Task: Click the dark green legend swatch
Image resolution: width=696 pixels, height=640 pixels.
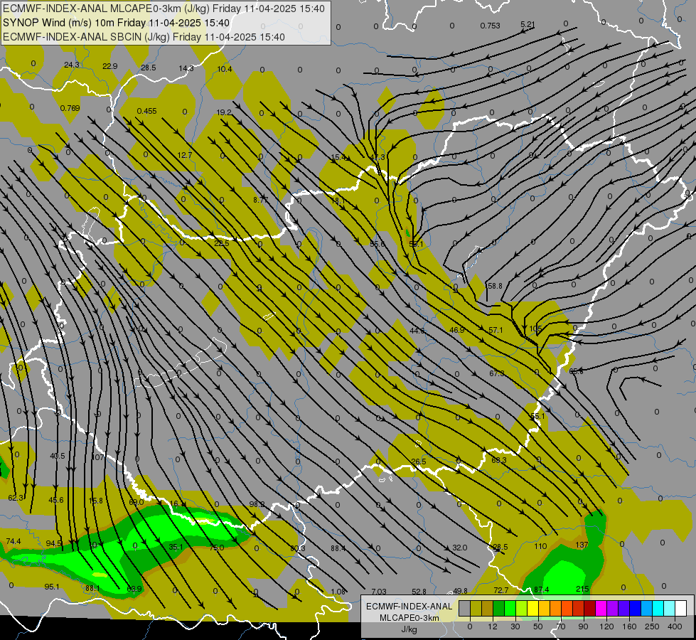Action: [499, 608]
